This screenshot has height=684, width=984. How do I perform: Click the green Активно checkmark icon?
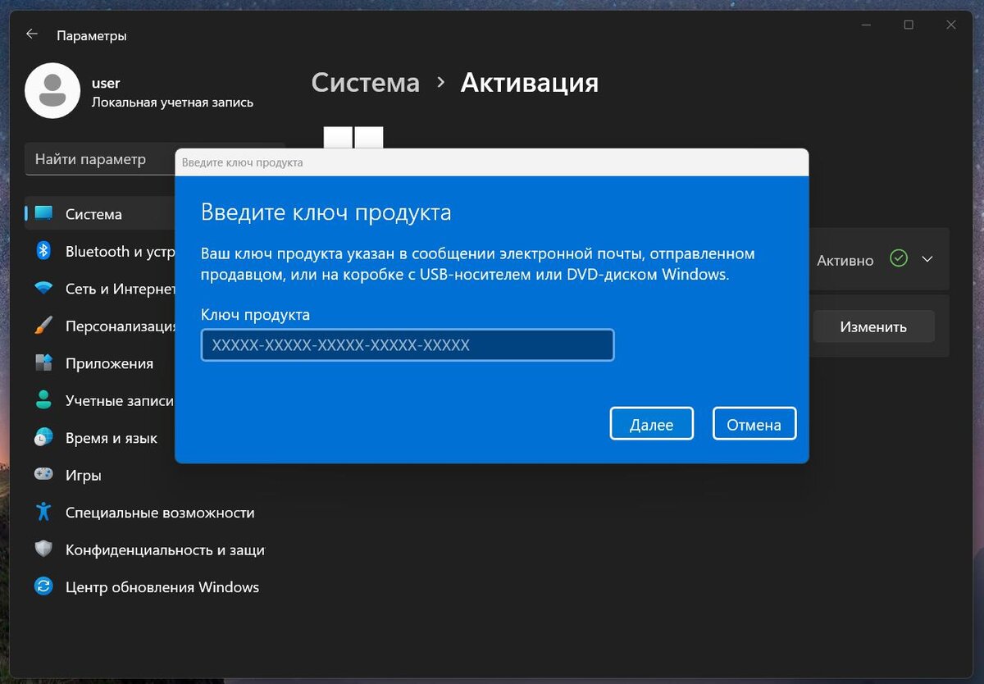tap(900, 259)
